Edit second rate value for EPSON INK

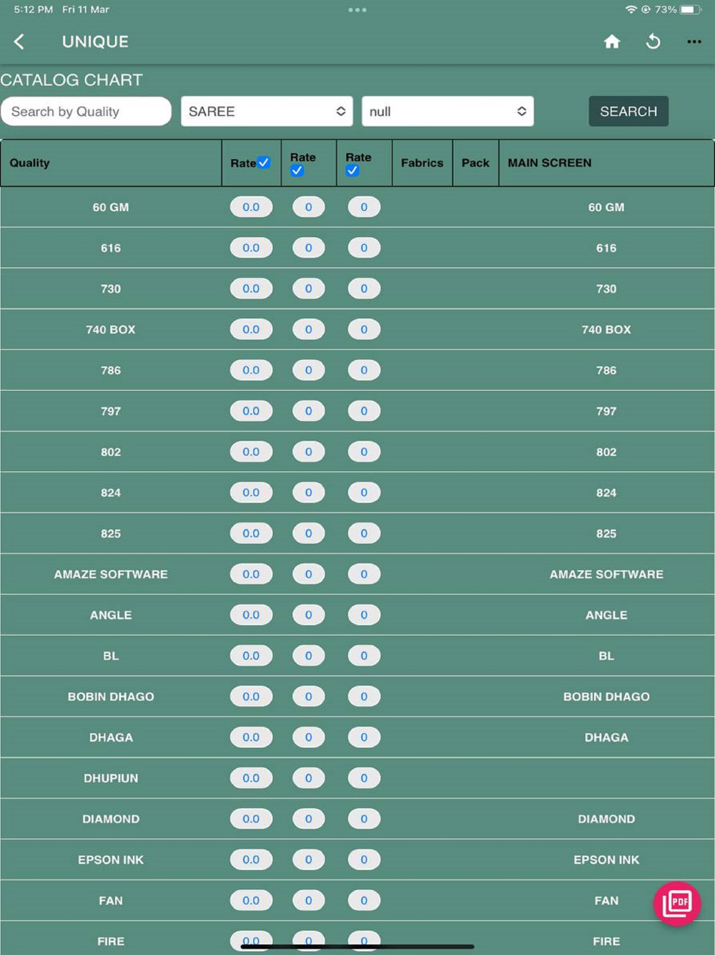point(309,860)
